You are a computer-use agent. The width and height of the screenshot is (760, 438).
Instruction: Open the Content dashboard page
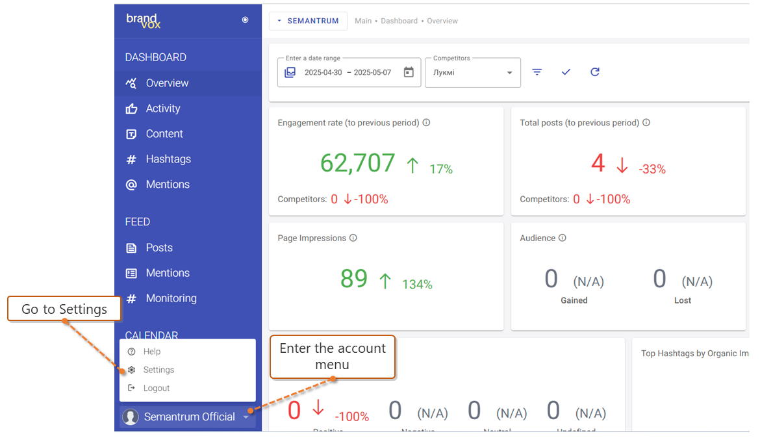[188, 133]
